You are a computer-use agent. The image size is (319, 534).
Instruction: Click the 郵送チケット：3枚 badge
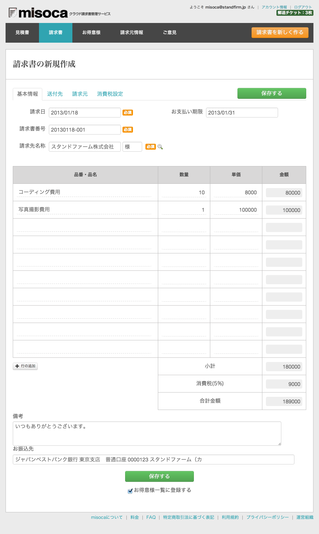click(x=295, y=13)
